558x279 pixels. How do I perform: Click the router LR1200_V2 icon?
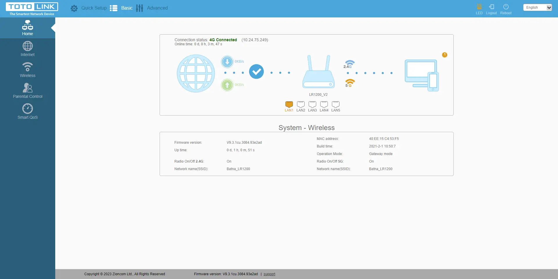[319, 72]
